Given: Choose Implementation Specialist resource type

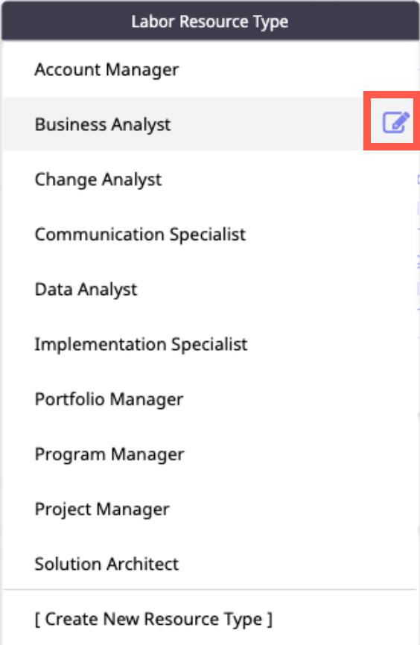Looking at the screenshot, I should 210,344.
